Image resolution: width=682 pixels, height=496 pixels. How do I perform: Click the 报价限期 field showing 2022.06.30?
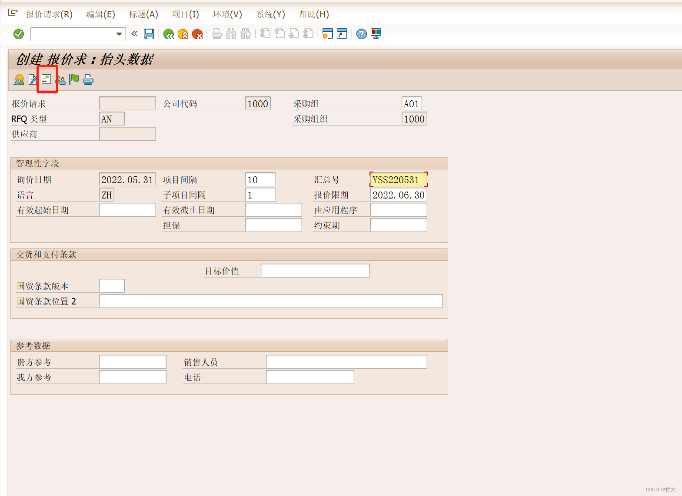(399, 195)
